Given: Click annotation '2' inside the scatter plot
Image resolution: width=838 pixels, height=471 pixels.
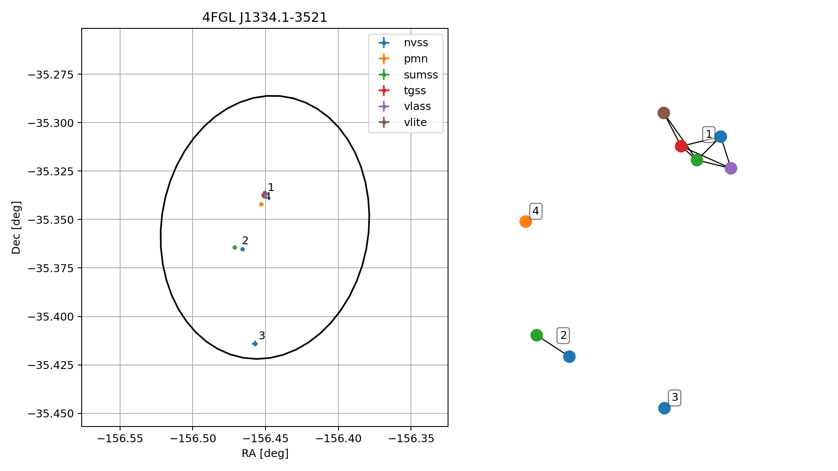Looking at the screenshot, I should [245, 241].
